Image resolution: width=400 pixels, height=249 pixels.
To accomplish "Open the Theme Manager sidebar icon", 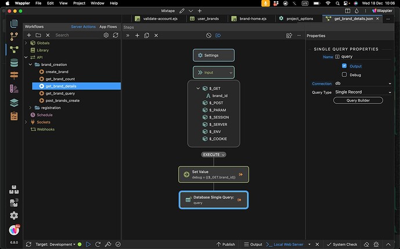I will tap(14, 89).
